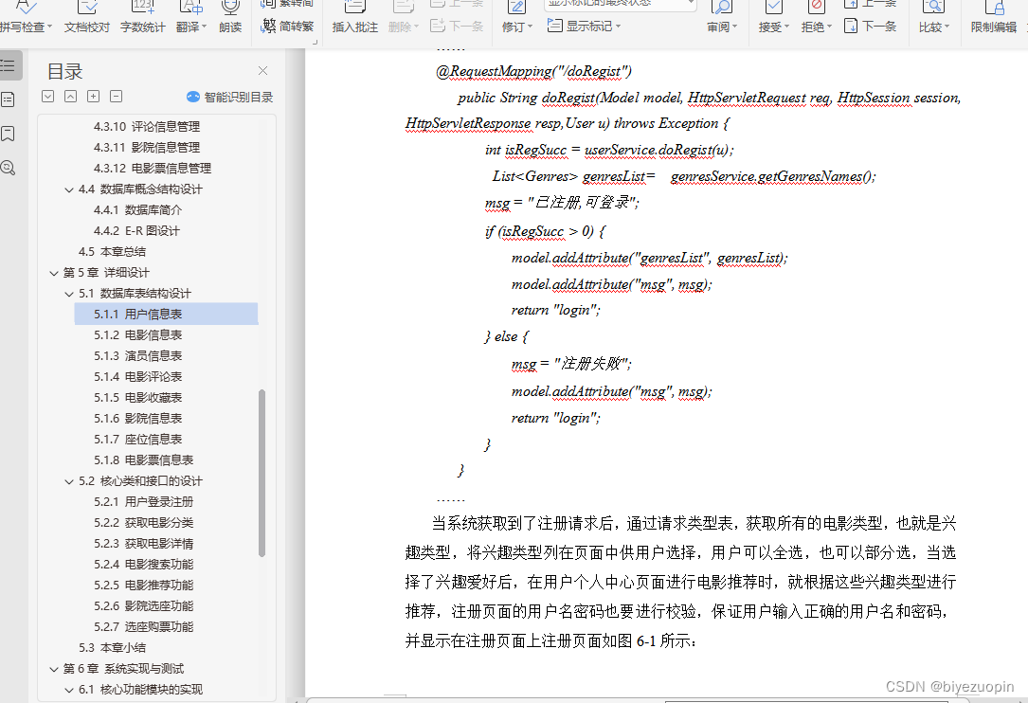Collapse the 5.2 核心类和接口的设计 node

[69, 481]
